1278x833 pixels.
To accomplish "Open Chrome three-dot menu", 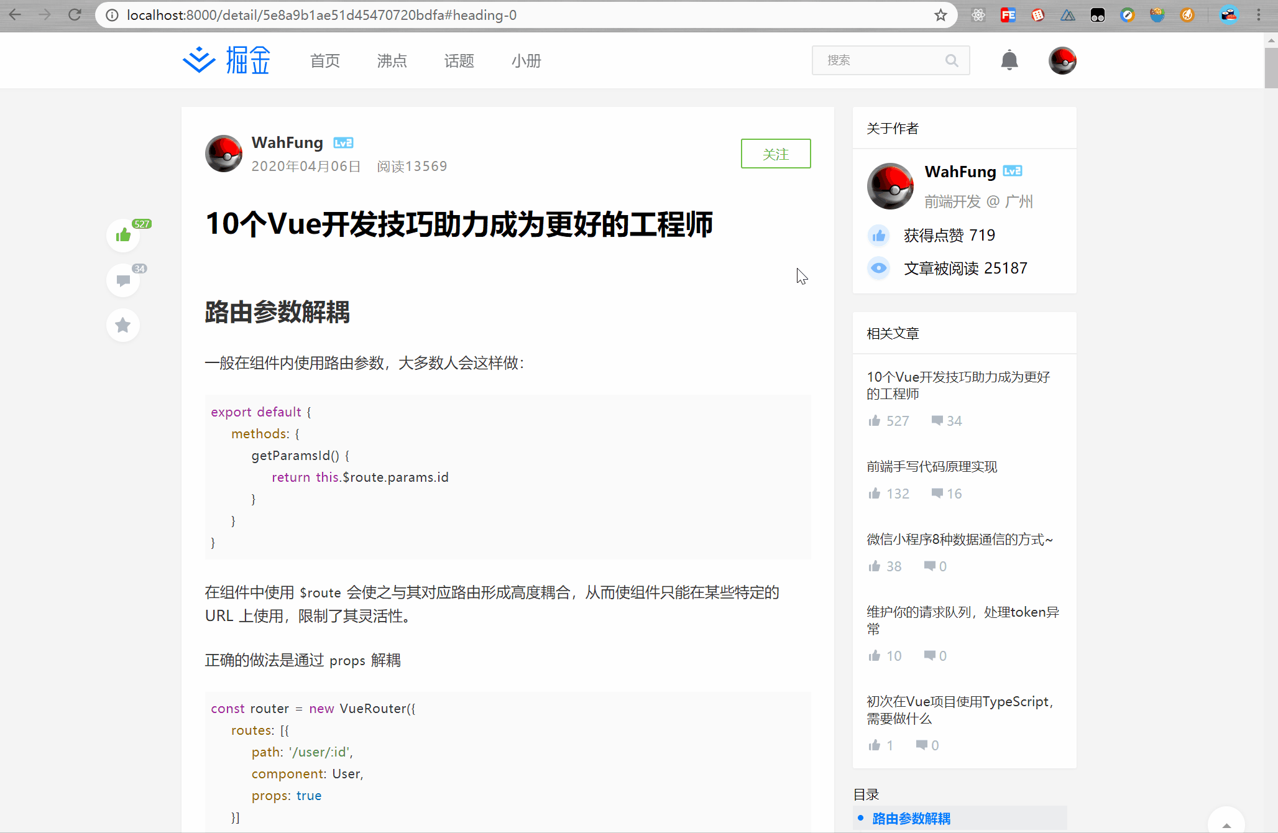I will click(1259, 15).
